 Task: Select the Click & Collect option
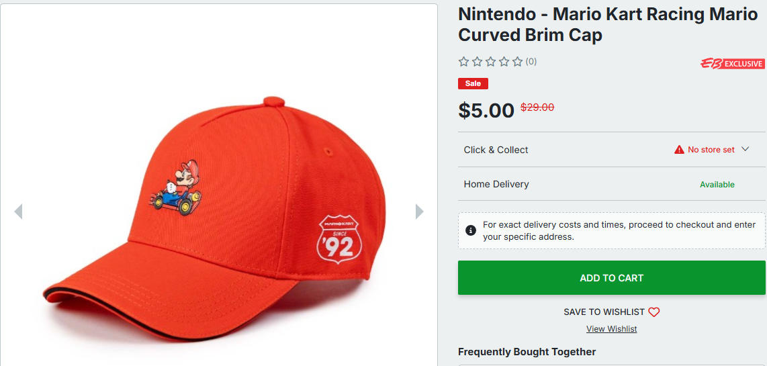click(496, 150)
